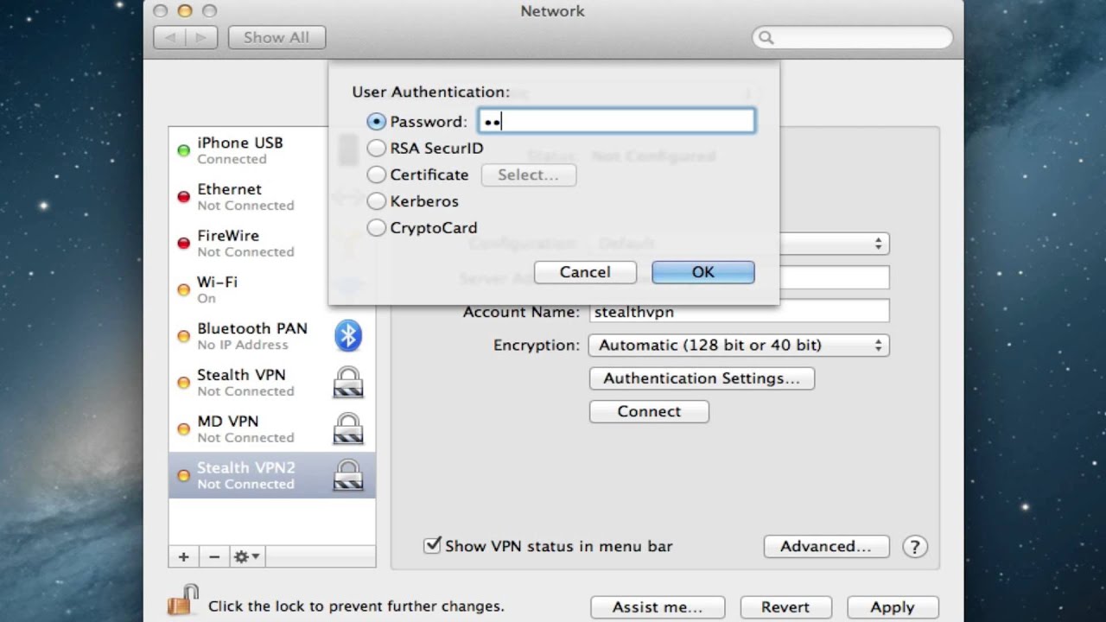Select the Bluetooth PAN service
Image resolution: width=1106 pixels, height=622 pixels.
(272, 336)
